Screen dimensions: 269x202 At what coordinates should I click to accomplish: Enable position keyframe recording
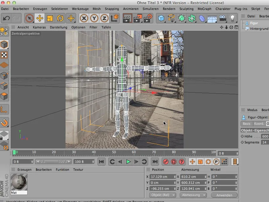click(192, 162)
